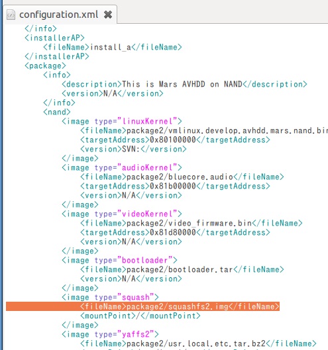This screenshot has height=350, width=328.
Task: Click the targetAddress 0x81d80000 line
Action: coord(176,232)
